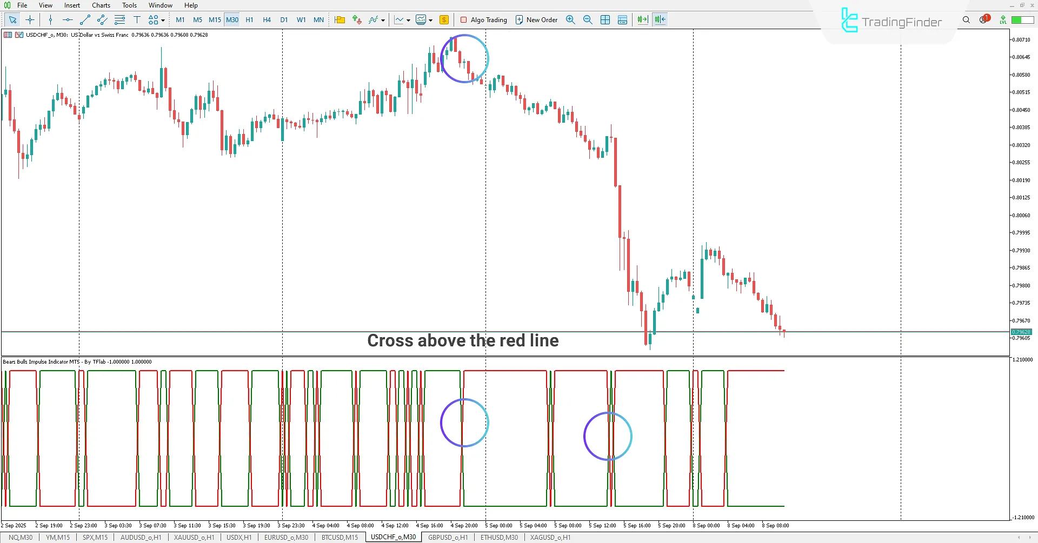Toggle the chart shift from right edge
The width and height of the screenshot is (1038, 543).
coord(659,19)
